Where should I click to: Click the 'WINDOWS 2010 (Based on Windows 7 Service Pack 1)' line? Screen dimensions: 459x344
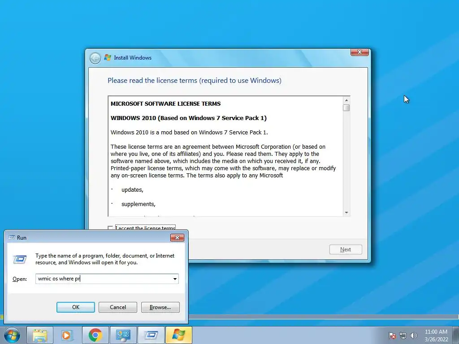(189, 118)
